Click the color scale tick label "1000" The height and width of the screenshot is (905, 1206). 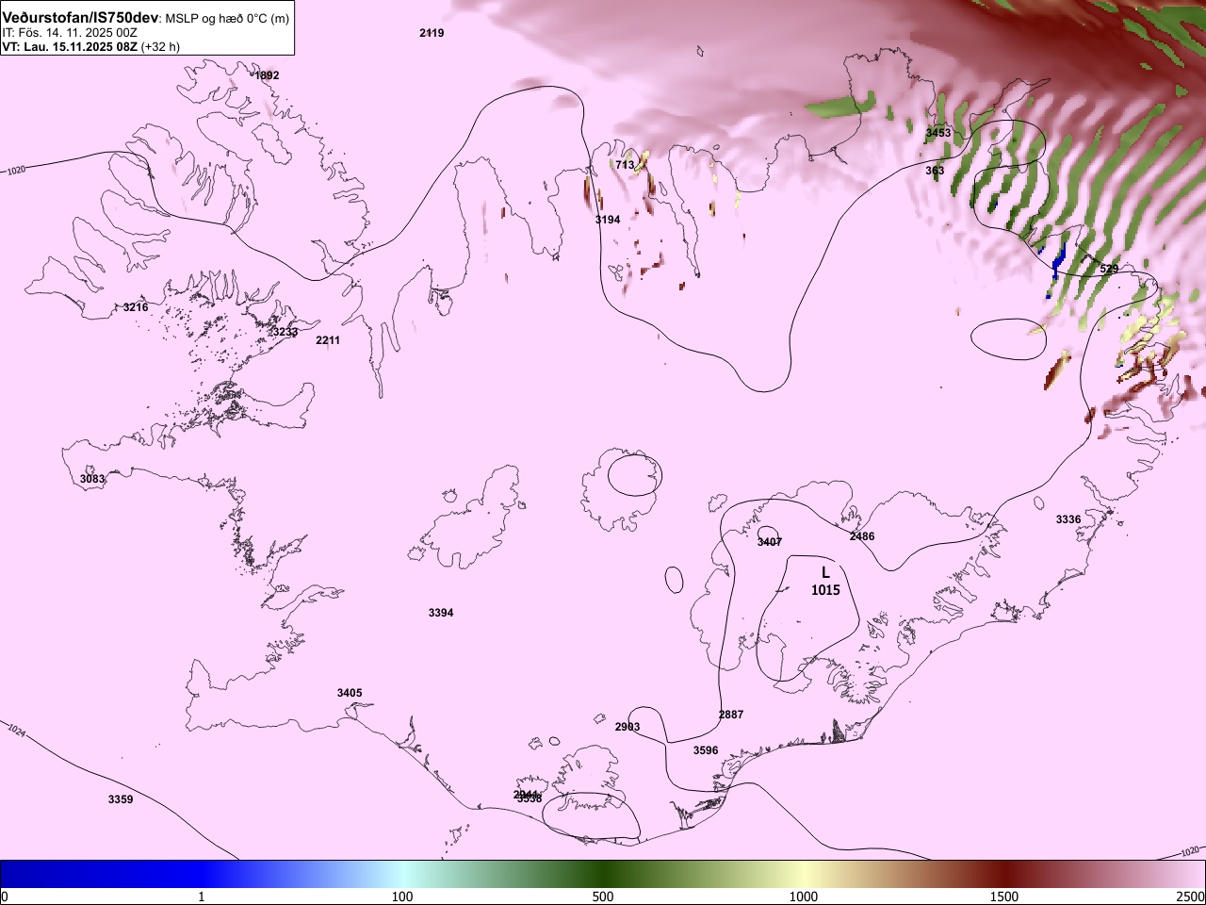click(804, 896)
